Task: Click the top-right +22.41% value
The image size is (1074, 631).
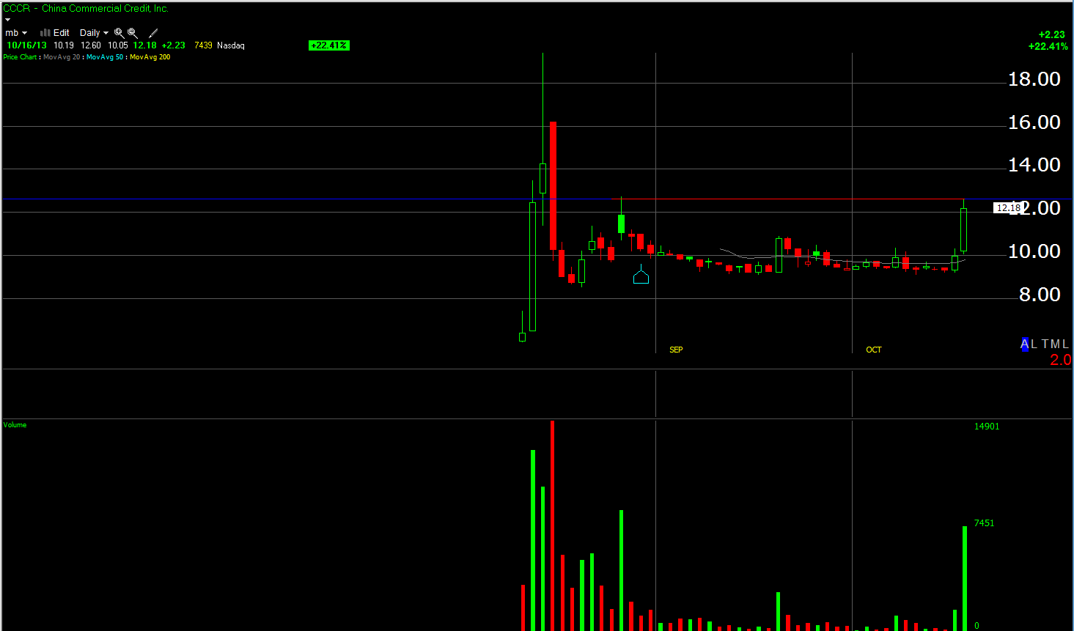Action: coord(1048,46)
